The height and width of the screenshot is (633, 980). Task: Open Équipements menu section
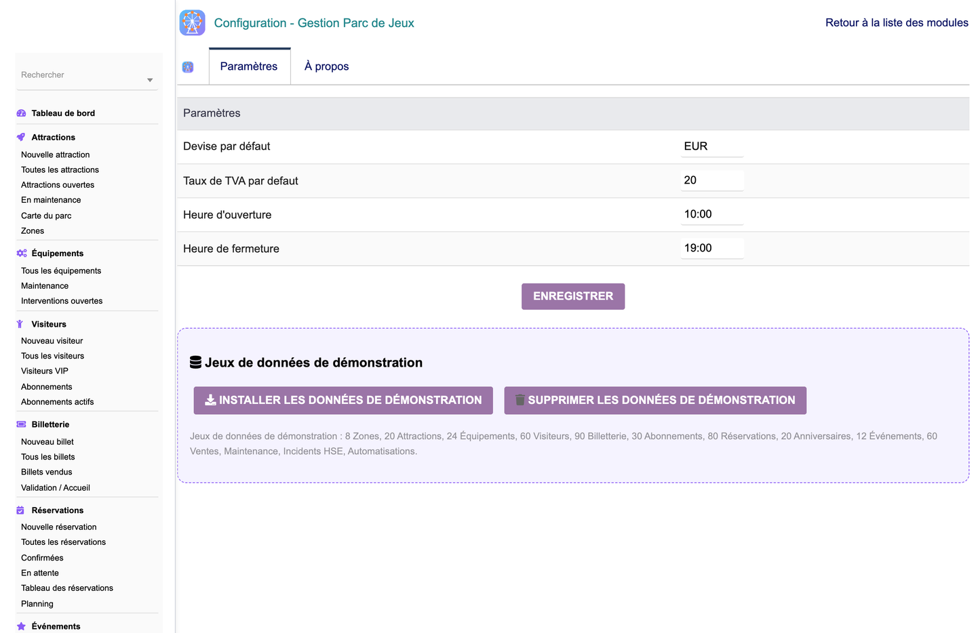(x=58, y=253)
